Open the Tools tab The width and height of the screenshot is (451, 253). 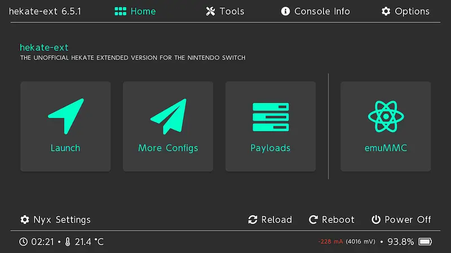[x=225, y=11]
